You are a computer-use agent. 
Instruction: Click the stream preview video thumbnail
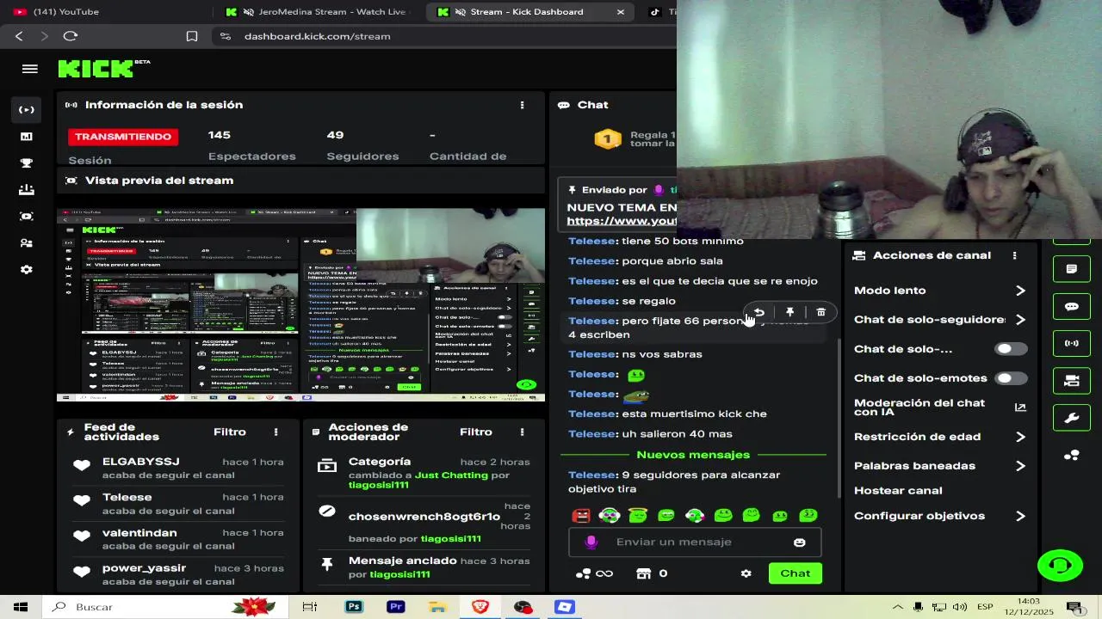(300, 305)
